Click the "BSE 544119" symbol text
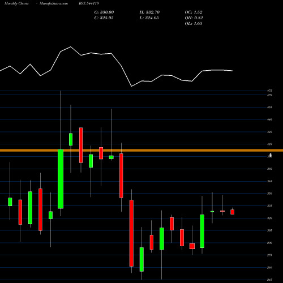Image resolution: width=283 pixels, height=283 pixels. coord(89,3)
